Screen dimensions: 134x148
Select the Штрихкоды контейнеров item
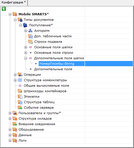click(x=45, y=91)
